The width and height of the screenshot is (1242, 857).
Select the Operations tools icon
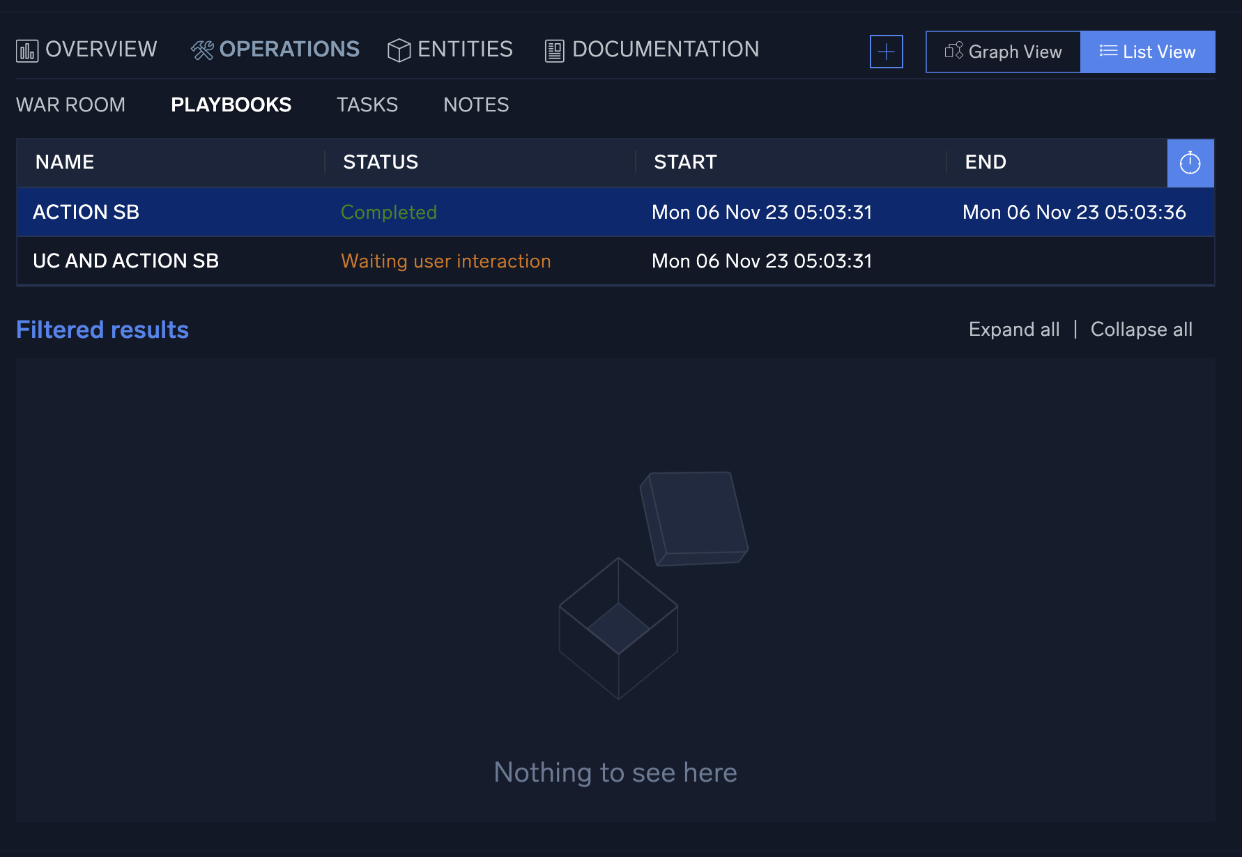pyautogui.click(x=201, y=49)
